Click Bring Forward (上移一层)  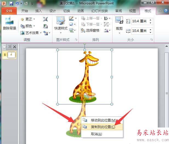(x=92, y=18)
